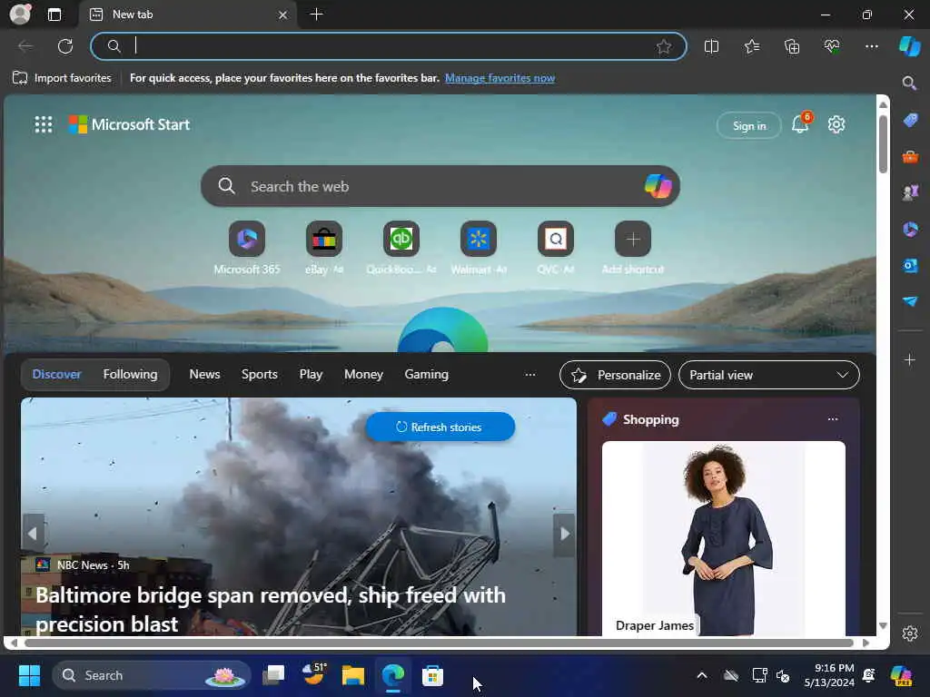Open Browser essentials heart icon
The height and width of the screenshot is (697, 930).
click(x=832, y=46)
